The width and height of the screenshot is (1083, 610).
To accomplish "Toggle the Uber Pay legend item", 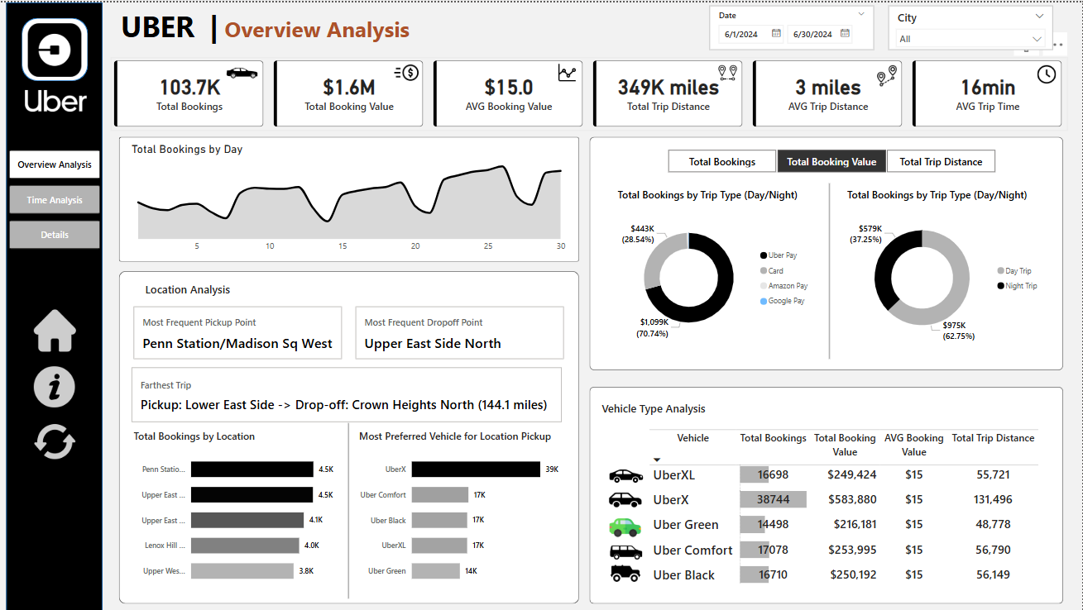I will click(x=777, y=255).
